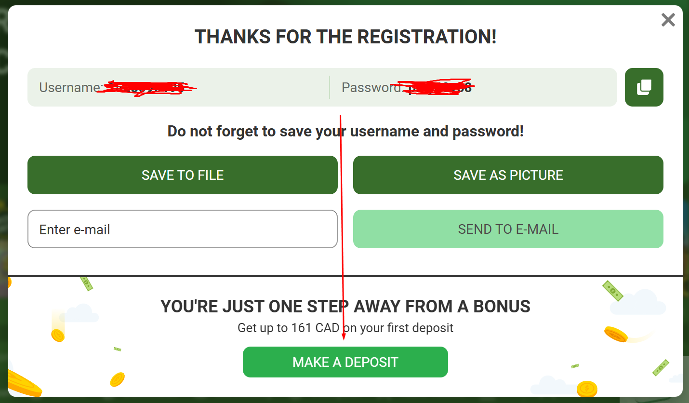Click the 'Thanks for the registration!' heading

[x=345, y=37]
